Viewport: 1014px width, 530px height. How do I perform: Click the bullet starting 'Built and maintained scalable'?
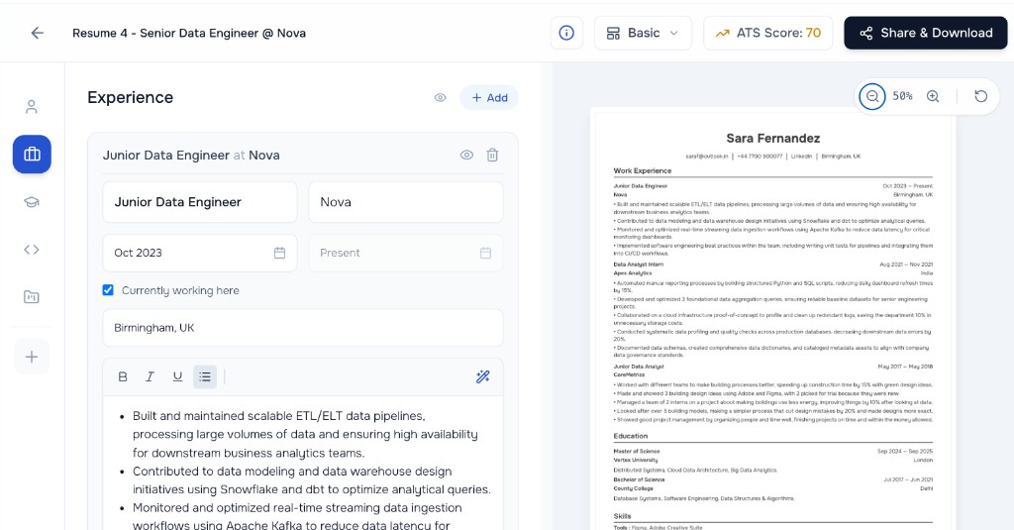point(305,434)
